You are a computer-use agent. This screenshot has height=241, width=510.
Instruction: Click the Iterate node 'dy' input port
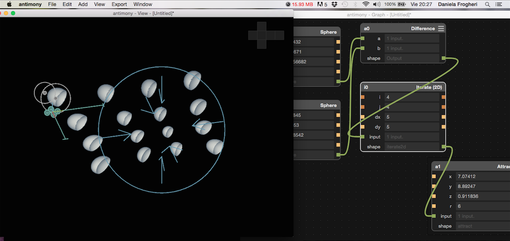pyautogui.click(x=362, y=127)
